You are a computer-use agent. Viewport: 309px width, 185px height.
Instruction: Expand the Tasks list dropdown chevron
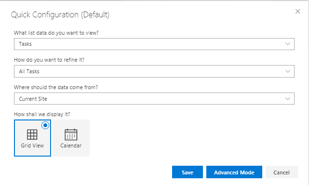[288, 44]
